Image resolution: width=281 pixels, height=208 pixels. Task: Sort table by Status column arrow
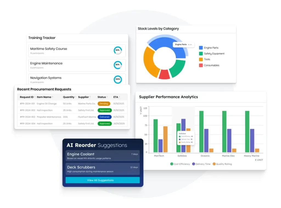pyautogui.click(x=107, y=97)
